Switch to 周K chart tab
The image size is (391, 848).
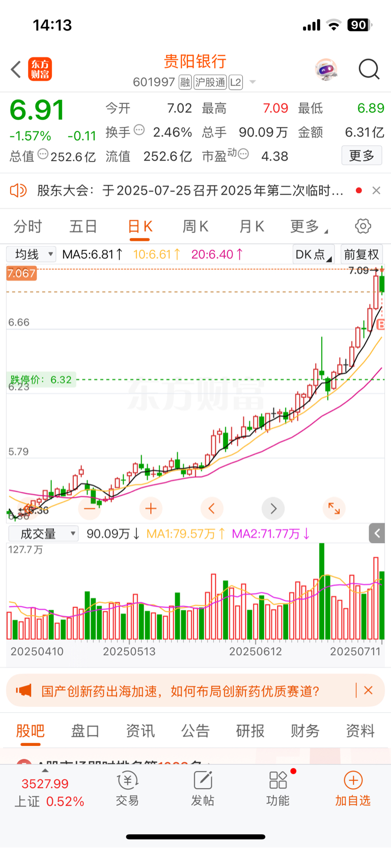(195, 226)
